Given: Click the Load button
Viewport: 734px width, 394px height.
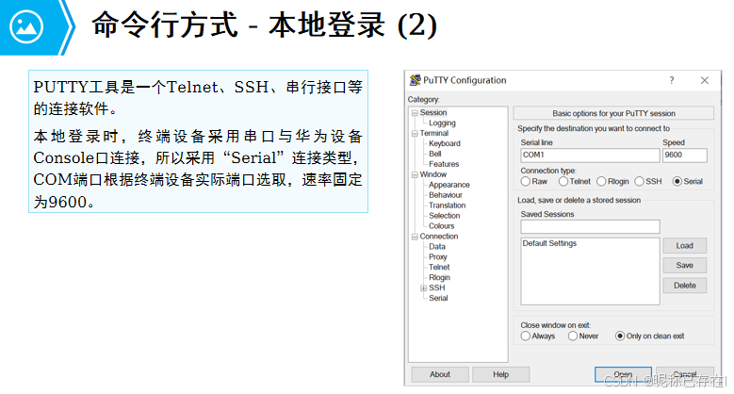Looking at the screenshot, I should click(684, 245).
